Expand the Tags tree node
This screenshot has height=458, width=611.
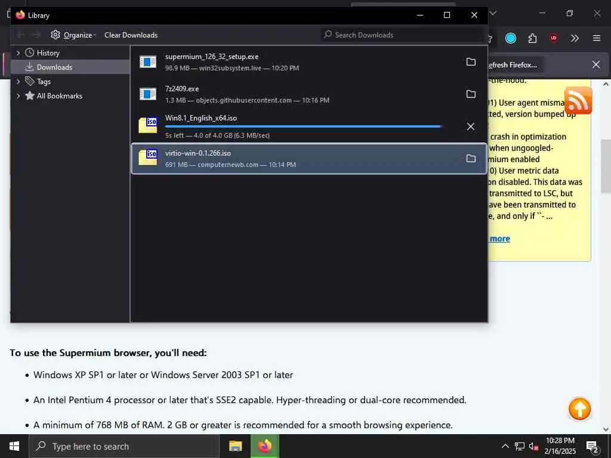18,81
